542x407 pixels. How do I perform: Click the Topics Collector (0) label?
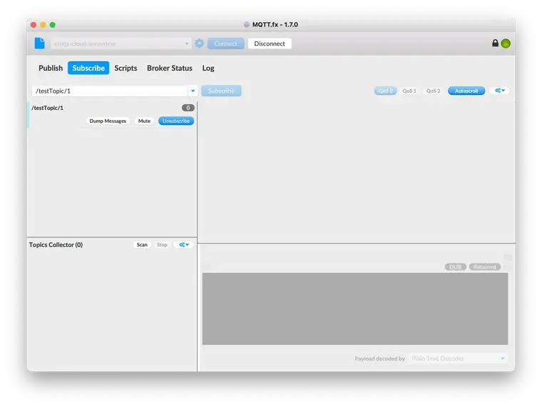56,245
